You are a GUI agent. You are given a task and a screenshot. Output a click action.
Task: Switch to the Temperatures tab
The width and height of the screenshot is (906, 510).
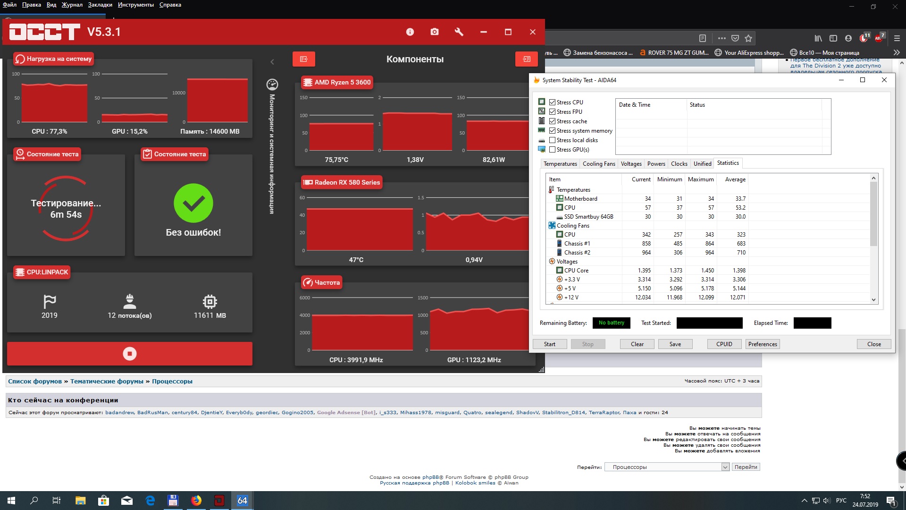click(x=560, y=164)
